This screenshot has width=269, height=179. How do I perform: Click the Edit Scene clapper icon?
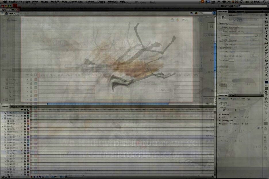[192, 13]
